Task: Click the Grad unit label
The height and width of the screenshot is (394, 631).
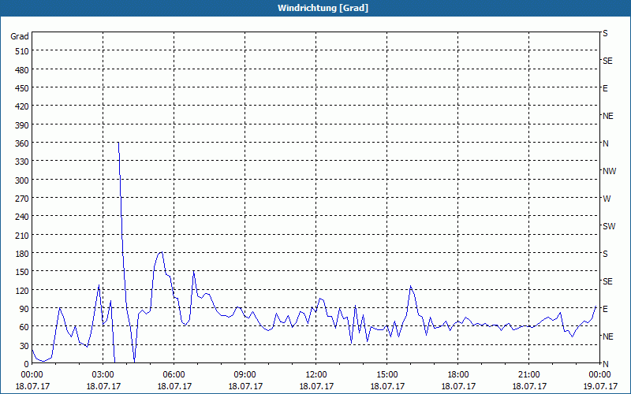Action: point(20,36)
